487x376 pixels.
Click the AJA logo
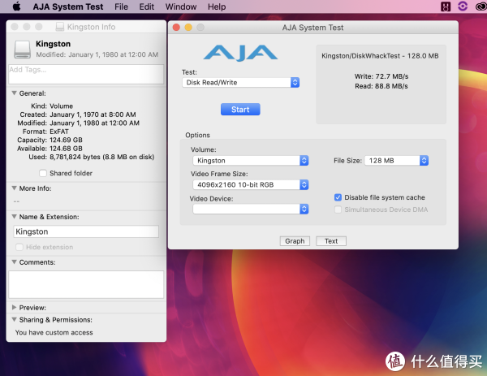(240, 53)
